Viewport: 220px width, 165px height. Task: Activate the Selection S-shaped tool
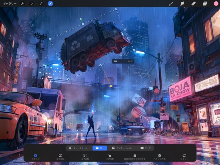pos(41,3)
